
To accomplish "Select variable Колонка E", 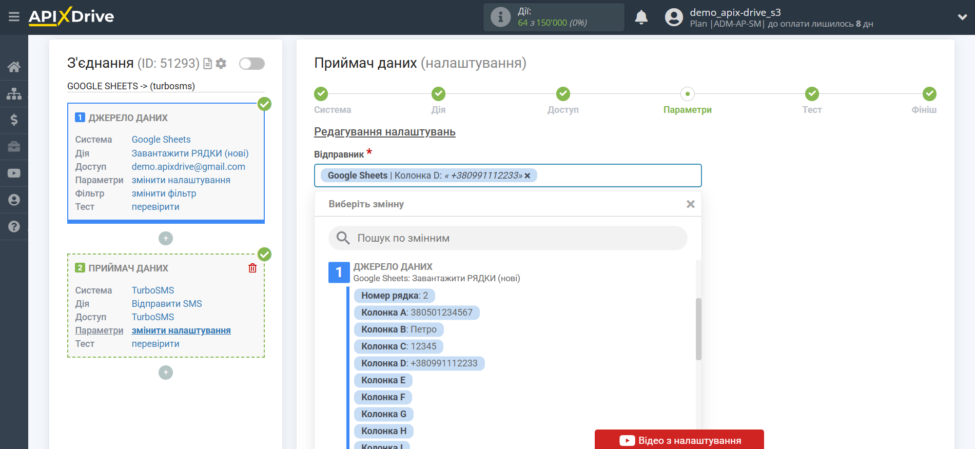I will pyautogui.click(x=383, y=380).
